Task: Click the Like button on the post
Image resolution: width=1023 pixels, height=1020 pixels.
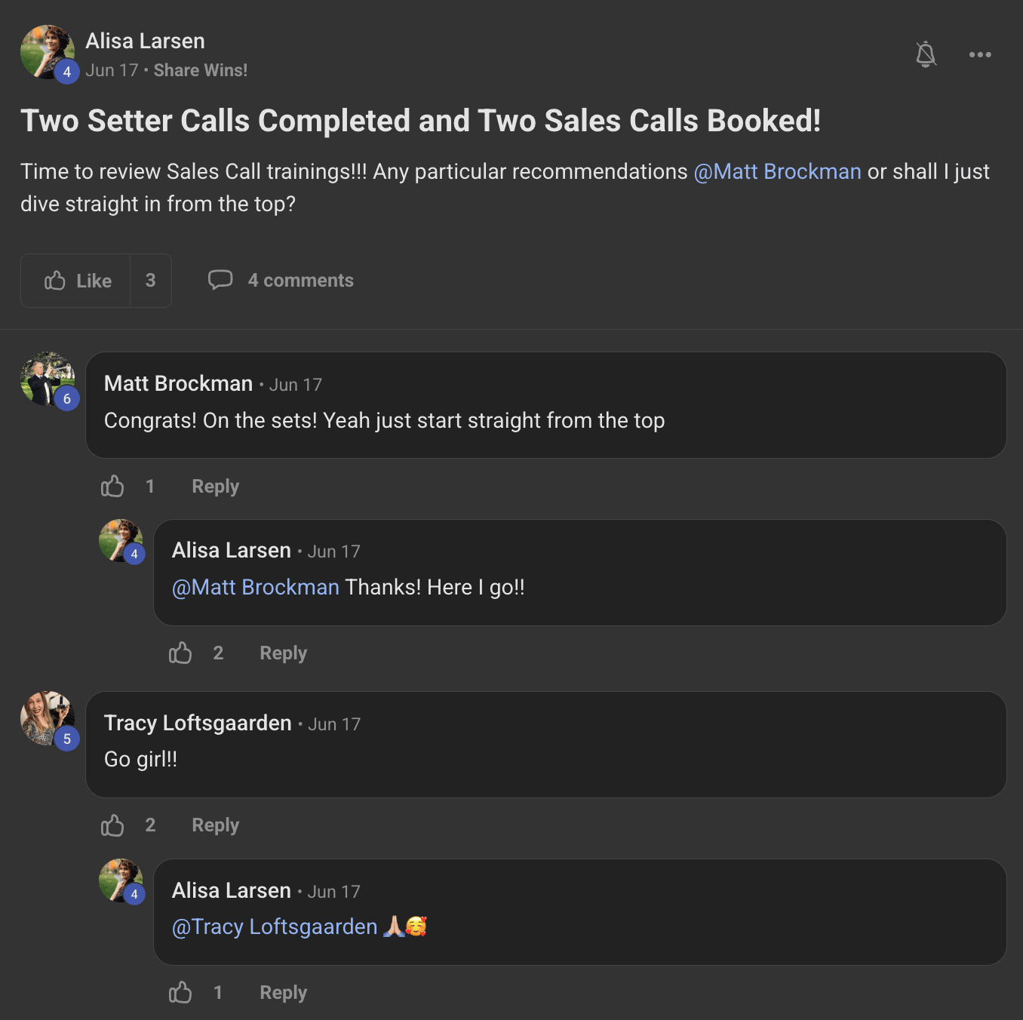Action: pyautogui.click(x=77, y=281)
